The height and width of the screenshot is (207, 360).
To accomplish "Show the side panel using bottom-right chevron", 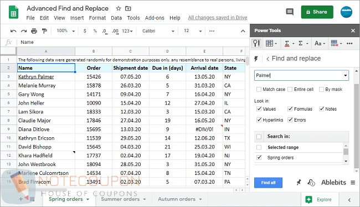I will click(x=349, y=200).
